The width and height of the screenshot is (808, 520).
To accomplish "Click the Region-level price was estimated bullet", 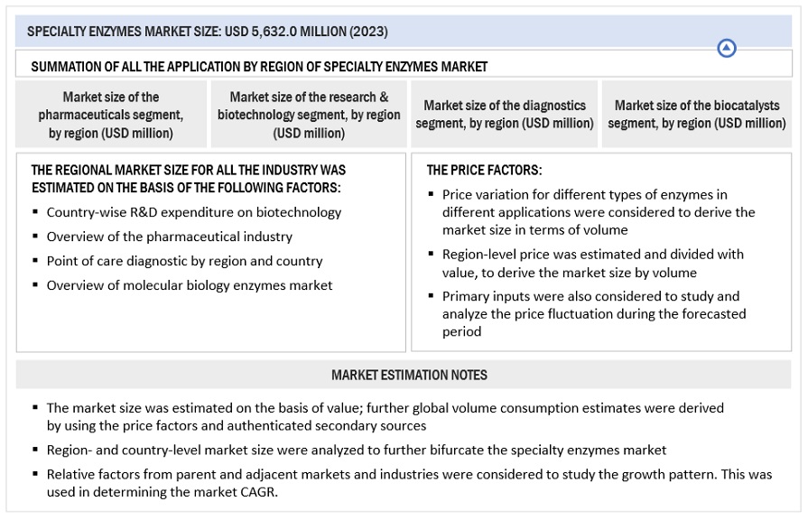I will pyautogui.click(x=592, y=264).
